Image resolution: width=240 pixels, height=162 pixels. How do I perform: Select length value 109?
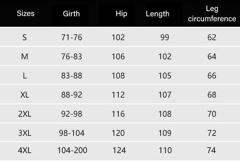165,133
